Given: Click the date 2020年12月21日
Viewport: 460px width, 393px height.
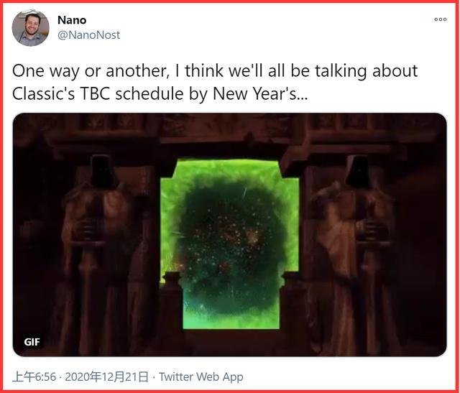Looking at the screenshot, I should click(x=107, y=377).
